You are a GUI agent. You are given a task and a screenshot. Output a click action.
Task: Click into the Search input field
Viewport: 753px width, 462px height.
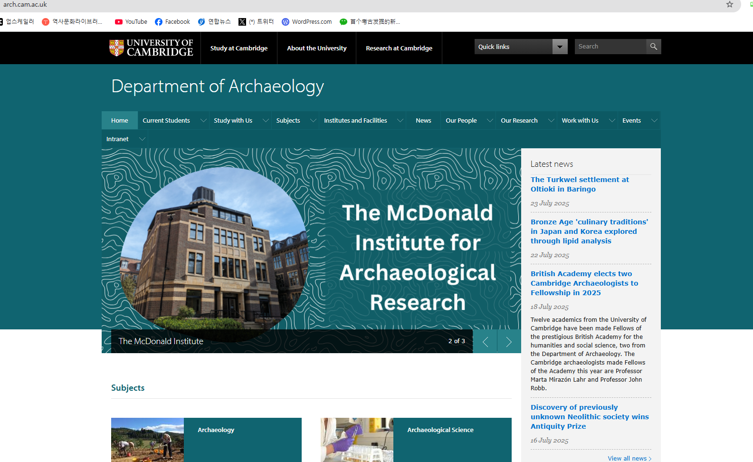tap(610, 47)
